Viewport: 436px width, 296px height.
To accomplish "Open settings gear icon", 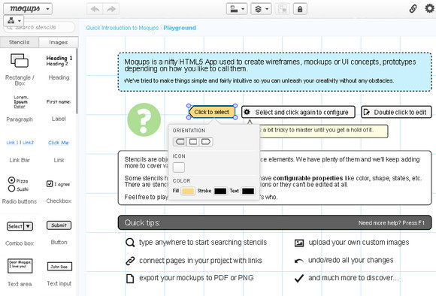I will click(429, 8).
